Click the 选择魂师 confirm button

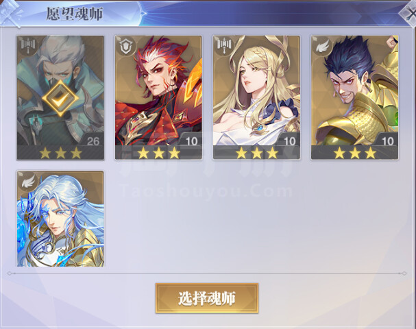coord(207,298)
